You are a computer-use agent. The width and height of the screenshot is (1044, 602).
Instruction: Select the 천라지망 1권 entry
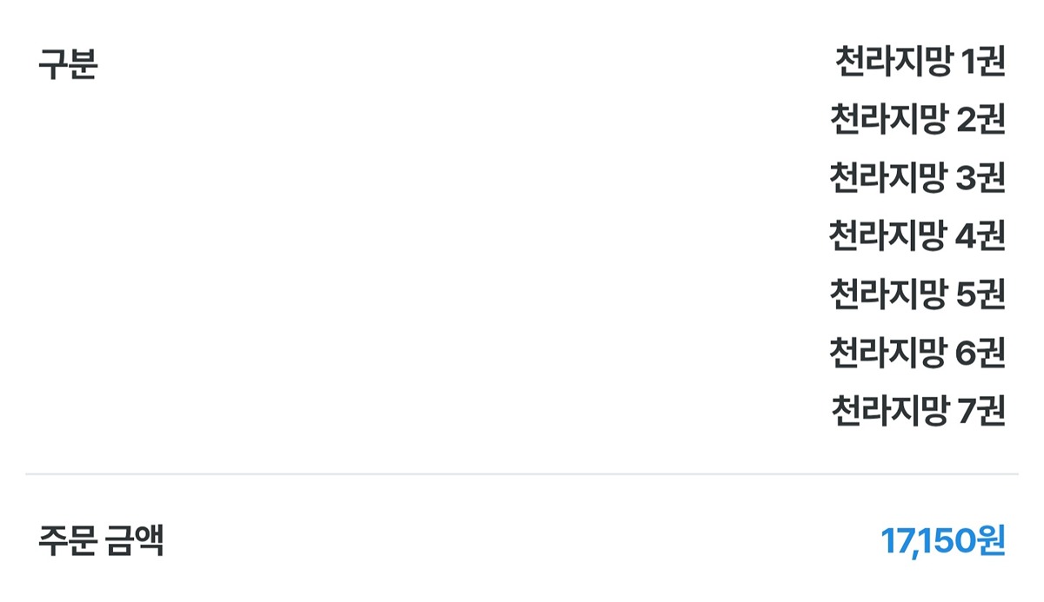tap(920, 63)
